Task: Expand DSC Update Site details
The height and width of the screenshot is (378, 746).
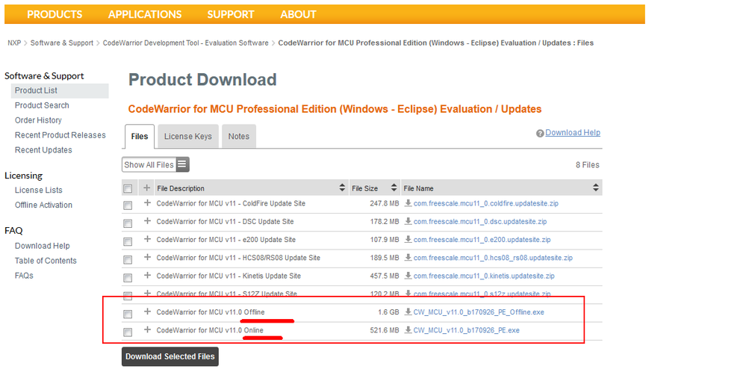Action: click(147, 221)
